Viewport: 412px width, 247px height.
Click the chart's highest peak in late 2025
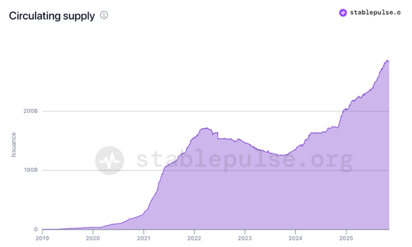coord(387,60)
